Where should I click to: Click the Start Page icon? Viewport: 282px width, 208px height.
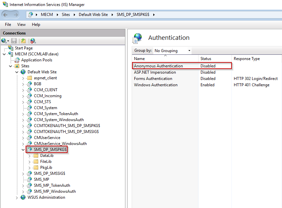[11, 48]
